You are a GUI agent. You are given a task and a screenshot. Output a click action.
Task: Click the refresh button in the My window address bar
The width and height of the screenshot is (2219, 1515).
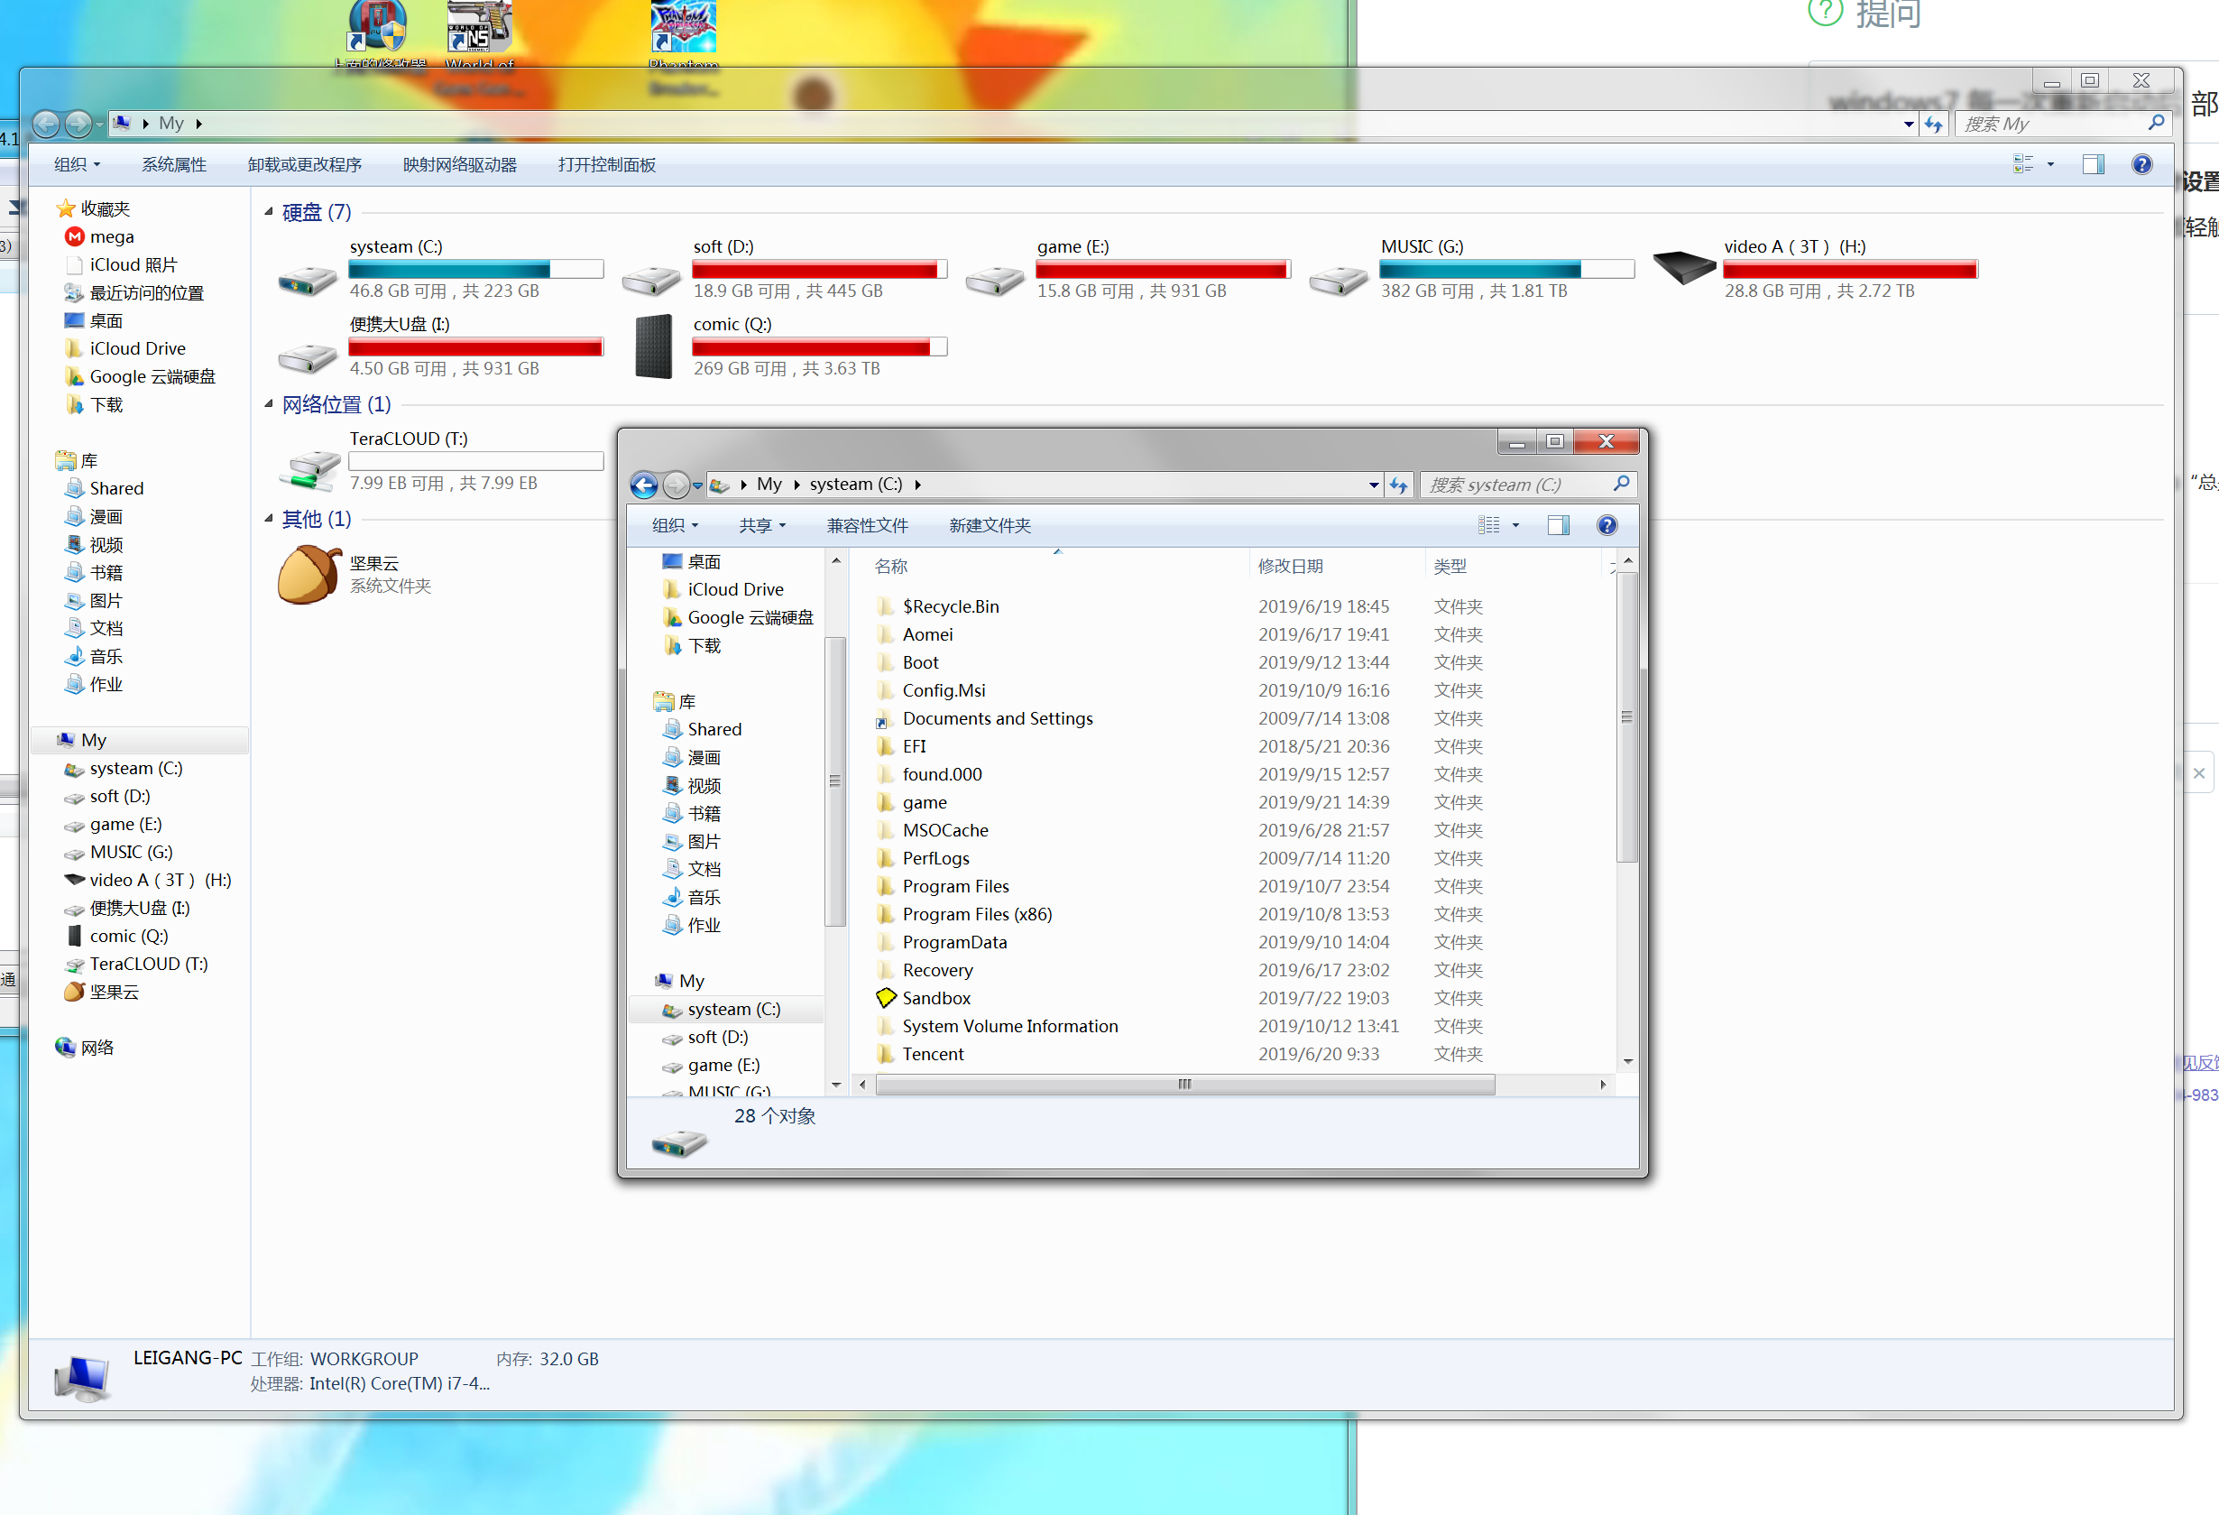pyautogui.click(x=1934, y=125)
